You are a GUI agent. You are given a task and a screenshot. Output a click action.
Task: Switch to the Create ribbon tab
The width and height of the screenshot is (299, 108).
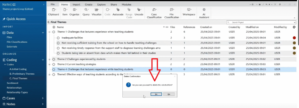88,5
